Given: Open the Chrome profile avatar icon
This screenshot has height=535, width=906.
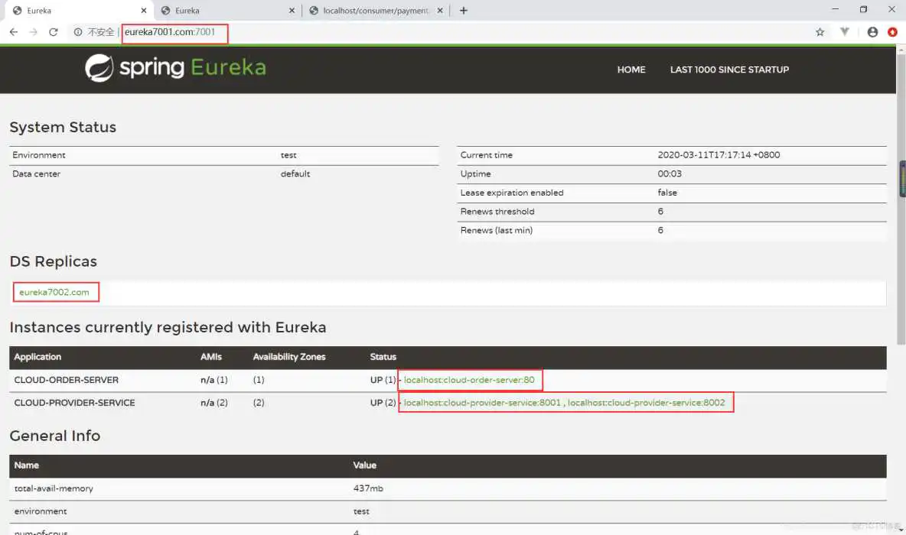Looking at the screenshot, I should tap(872, 32).
